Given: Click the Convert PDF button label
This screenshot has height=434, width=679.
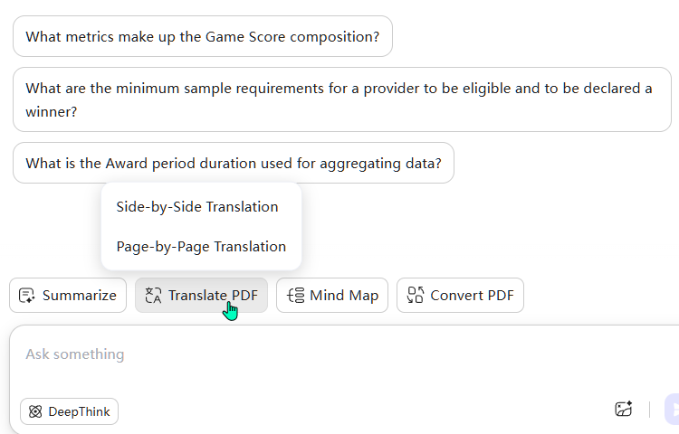Looking at the screenshot, I should [x=472, y=296].
